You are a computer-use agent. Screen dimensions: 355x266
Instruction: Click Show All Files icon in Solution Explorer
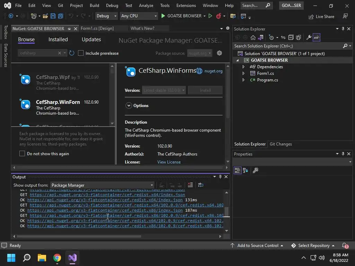point(298,37)
